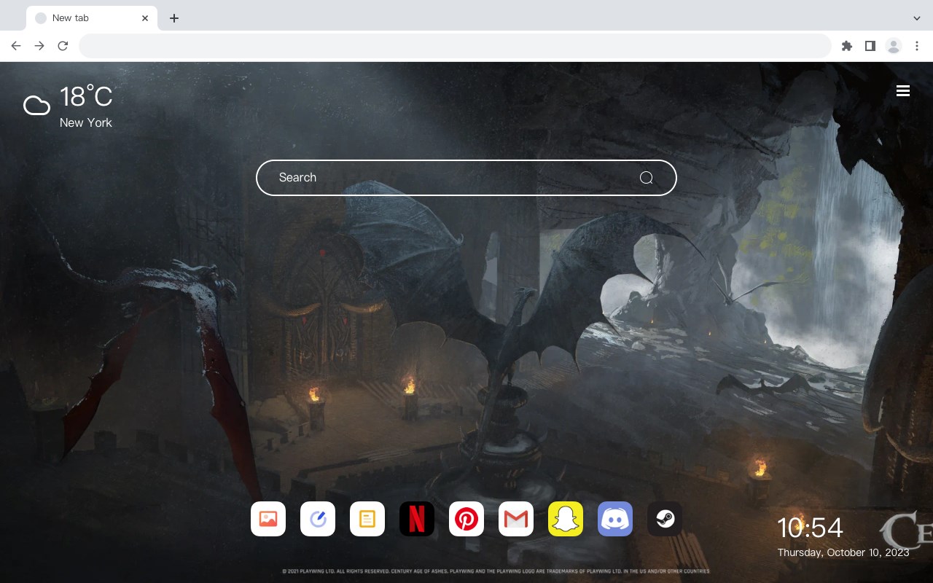
Task: Open the Gmail shortcut
Action: (516, 519)
